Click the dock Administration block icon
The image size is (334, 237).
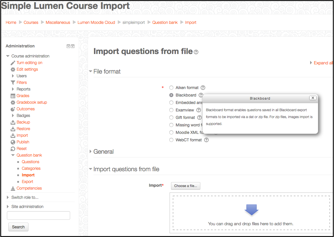(x=72, y=46)
